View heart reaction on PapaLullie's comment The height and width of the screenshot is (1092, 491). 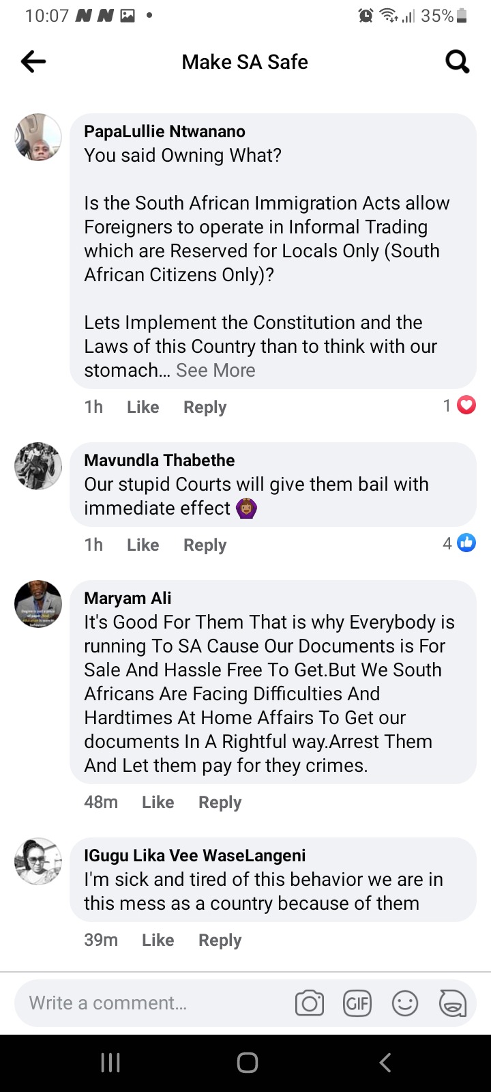coord(466,405)
